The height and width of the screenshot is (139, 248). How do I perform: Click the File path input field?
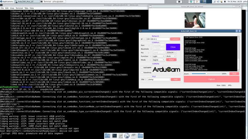coord(159,80)
